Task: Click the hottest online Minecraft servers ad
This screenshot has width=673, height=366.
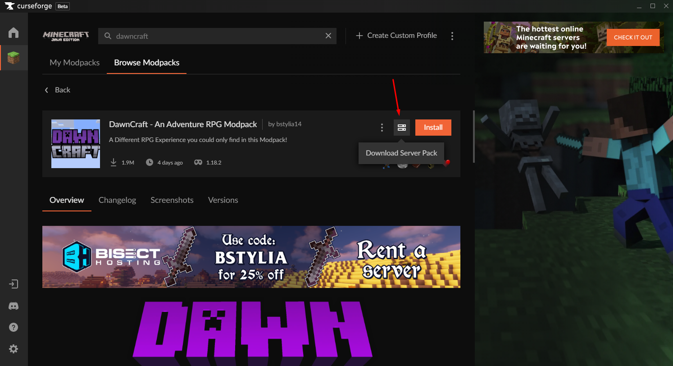Action: point(573,37)
